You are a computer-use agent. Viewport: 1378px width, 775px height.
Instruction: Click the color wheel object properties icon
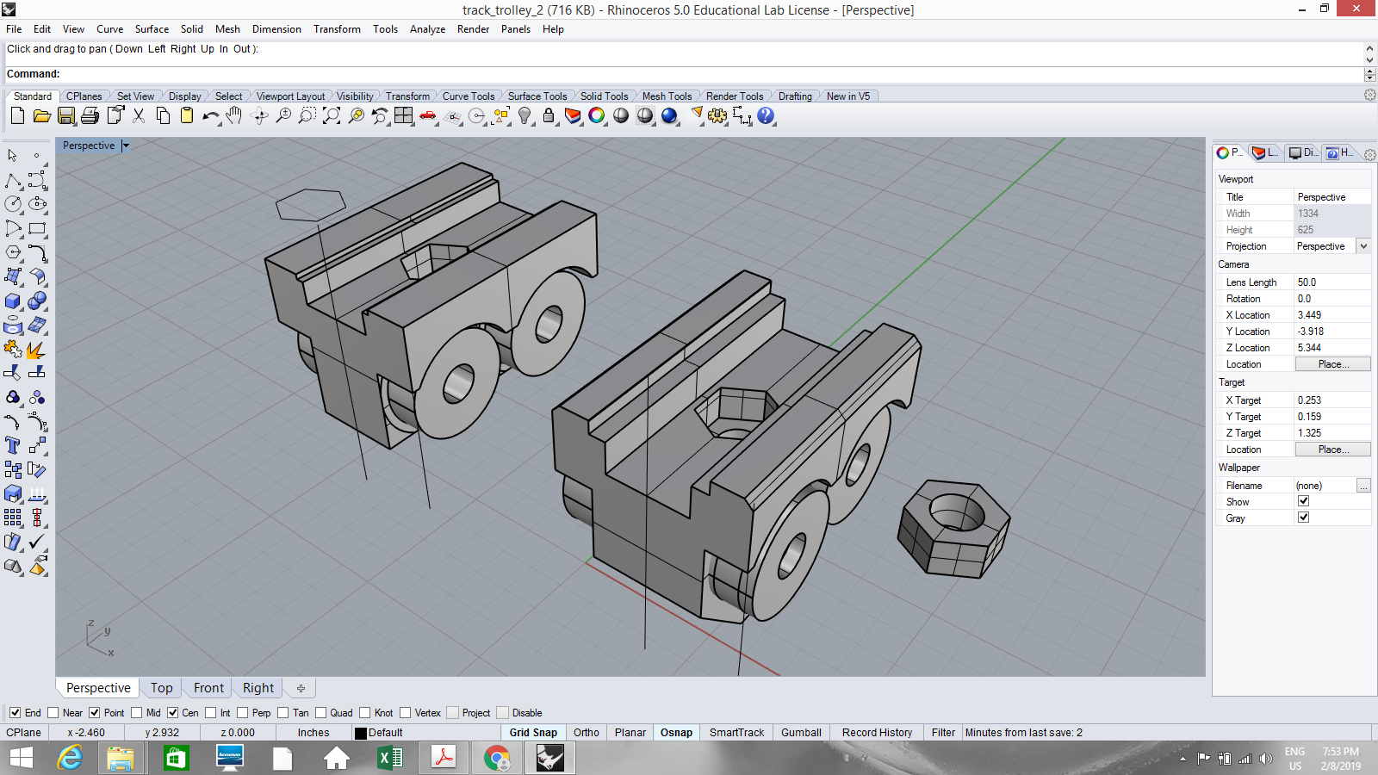click(x=597, y=115)
